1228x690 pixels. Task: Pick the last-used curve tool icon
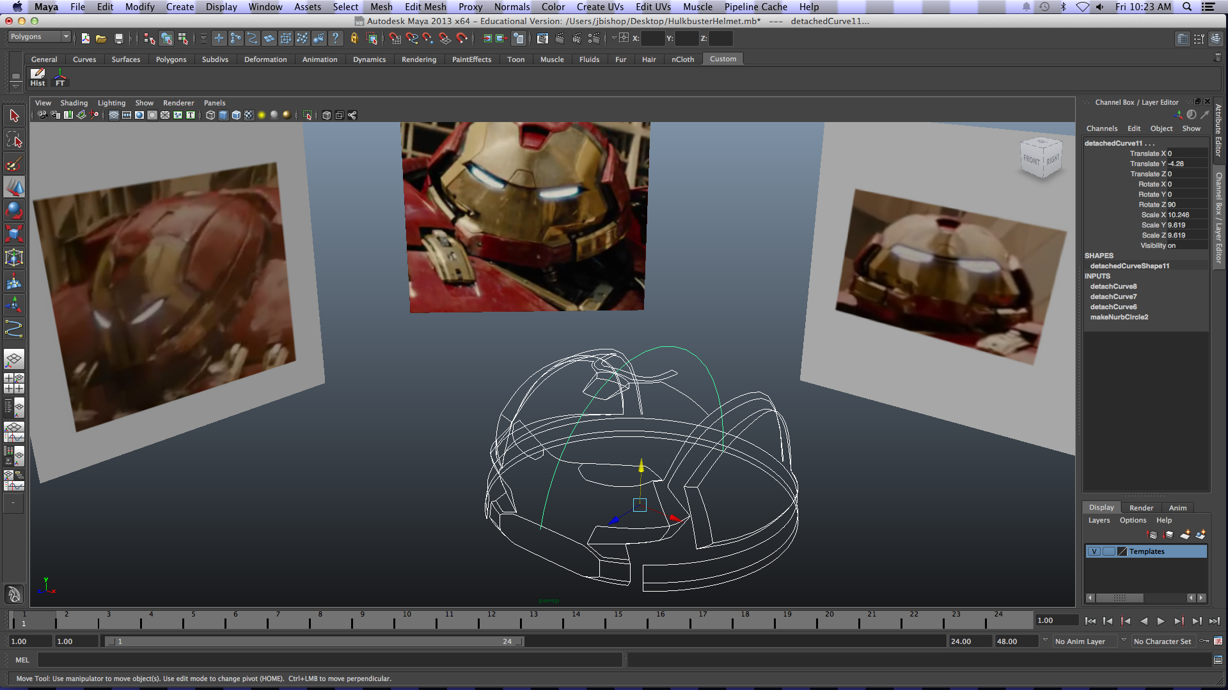[14, 328]
